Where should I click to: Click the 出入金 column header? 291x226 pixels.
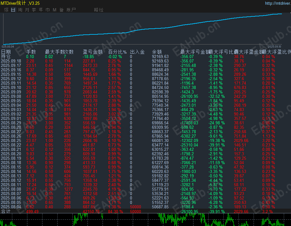137,52
